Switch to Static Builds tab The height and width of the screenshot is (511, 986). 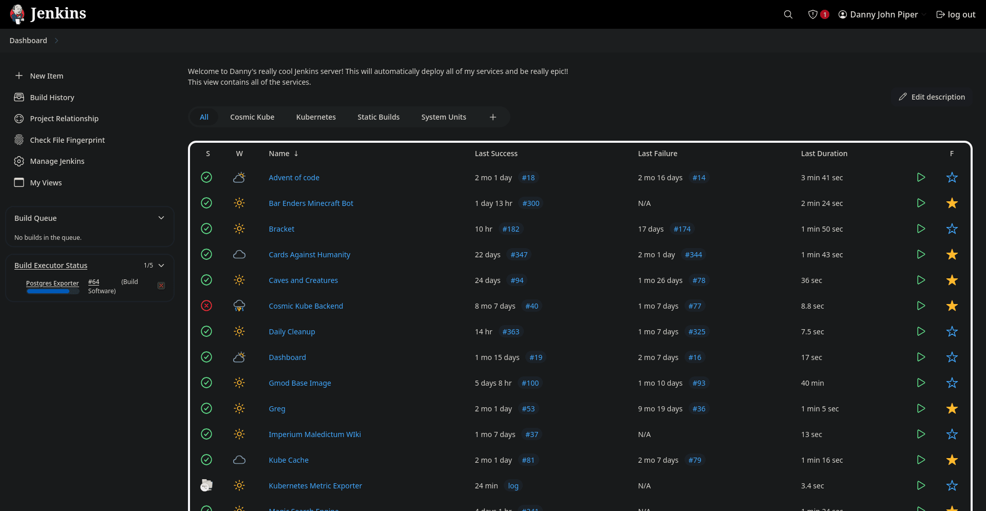[x=378, y=117]
